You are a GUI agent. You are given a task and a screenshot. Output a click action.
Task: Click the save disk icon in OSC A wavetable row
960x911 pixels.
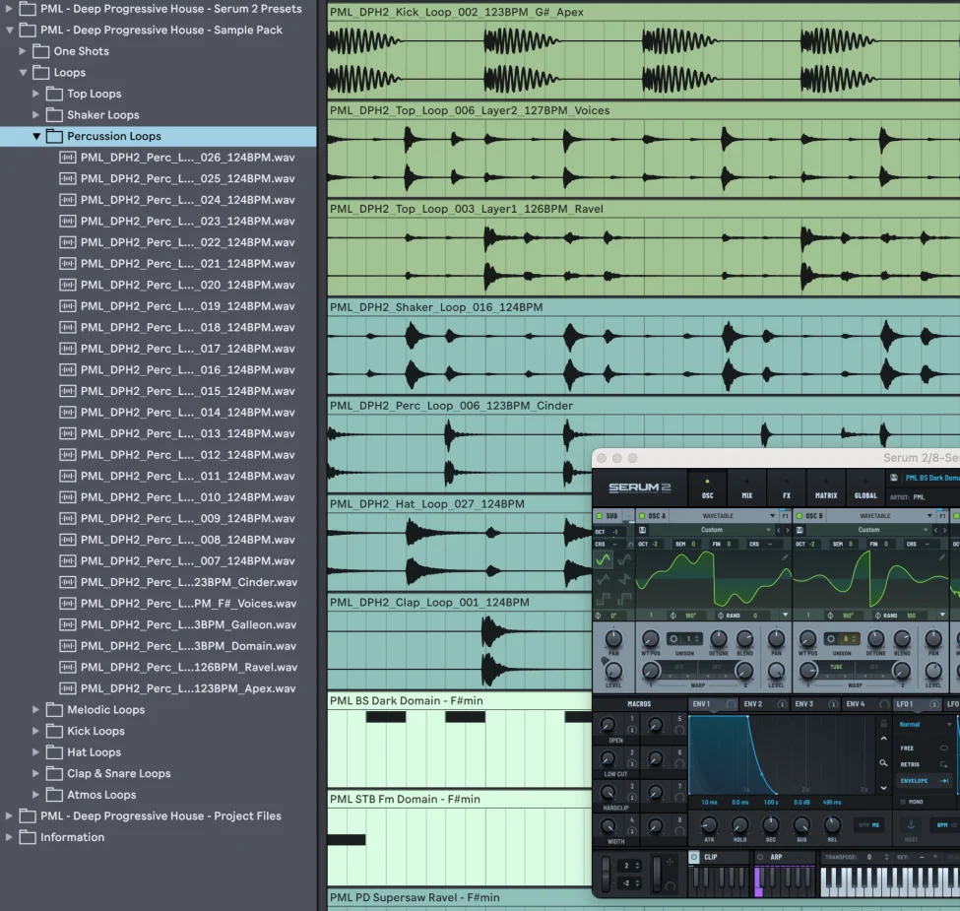pos(642,530)
